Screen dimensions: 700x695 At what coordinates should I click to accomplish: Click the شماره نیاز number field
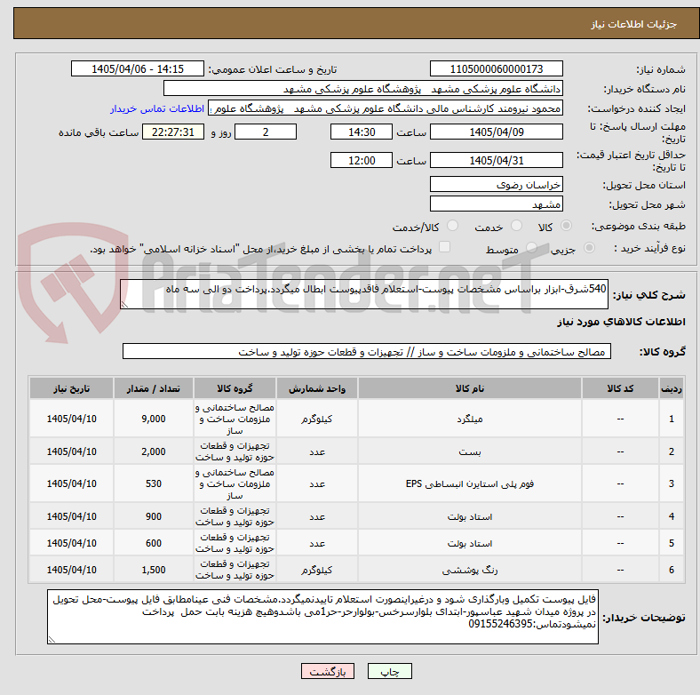pos(496,68)
